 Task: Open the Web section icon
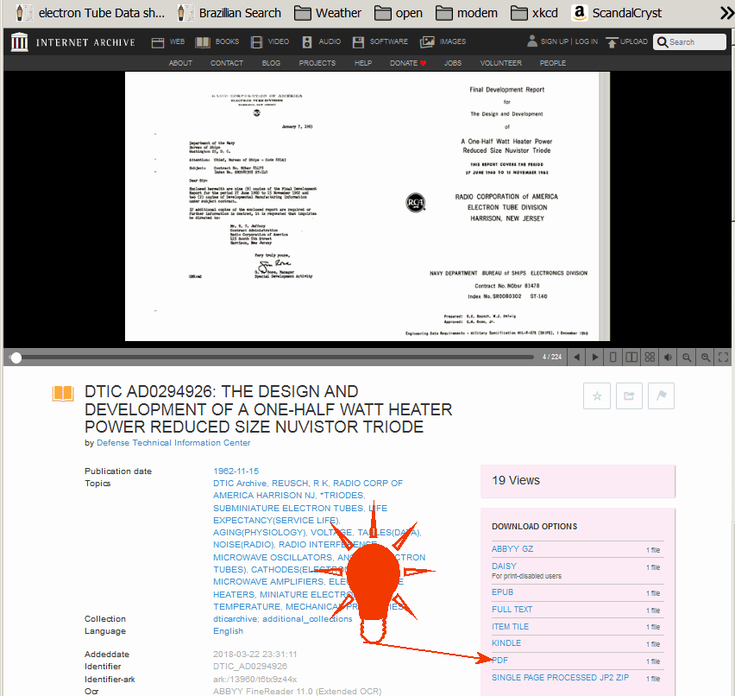[x=158, y=42]
